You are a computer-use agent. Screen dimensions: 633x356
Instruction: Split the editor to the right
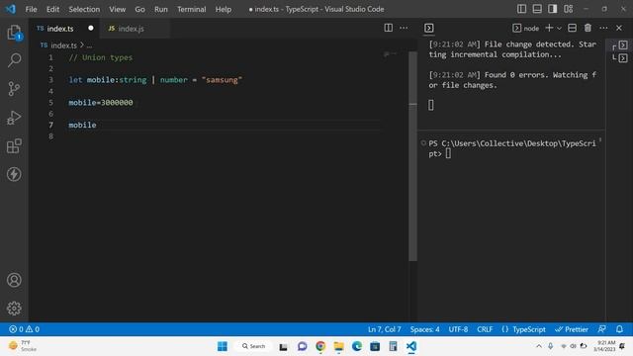[389, 28]
